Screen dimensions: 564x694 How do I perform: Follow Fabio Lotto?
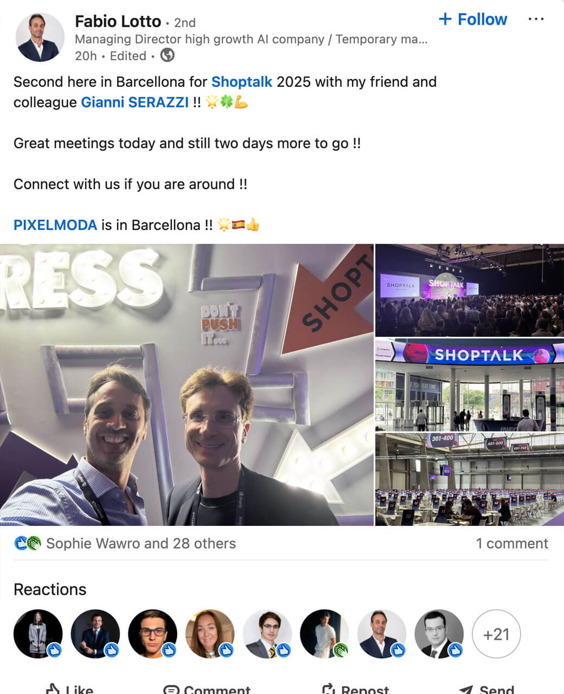click(473, 20)
